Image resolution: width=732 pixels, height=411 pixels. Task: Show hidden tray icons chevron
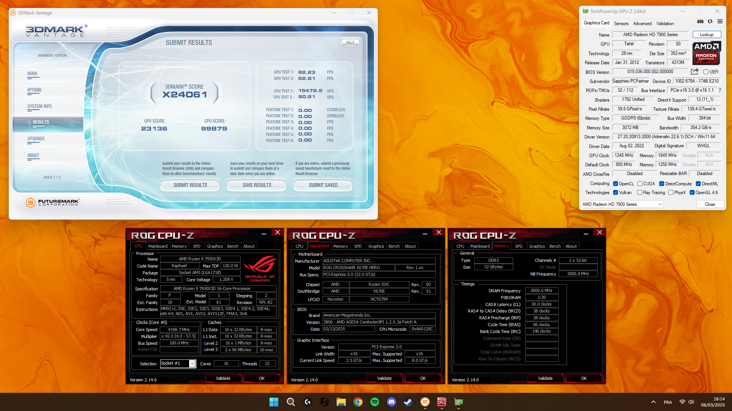(653, 402)
